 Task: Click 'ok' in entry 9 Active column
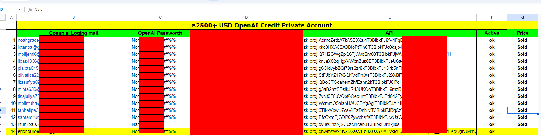(492, 96)
